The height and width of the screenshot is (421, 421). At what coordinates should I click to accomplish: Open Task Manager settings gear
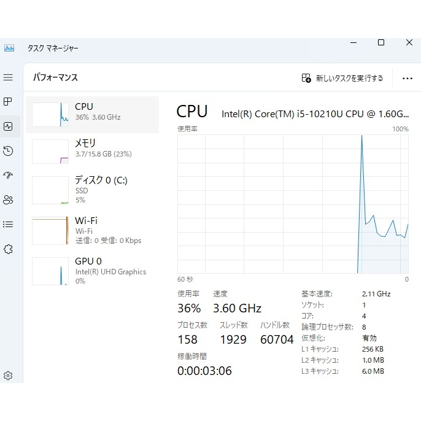8,376
